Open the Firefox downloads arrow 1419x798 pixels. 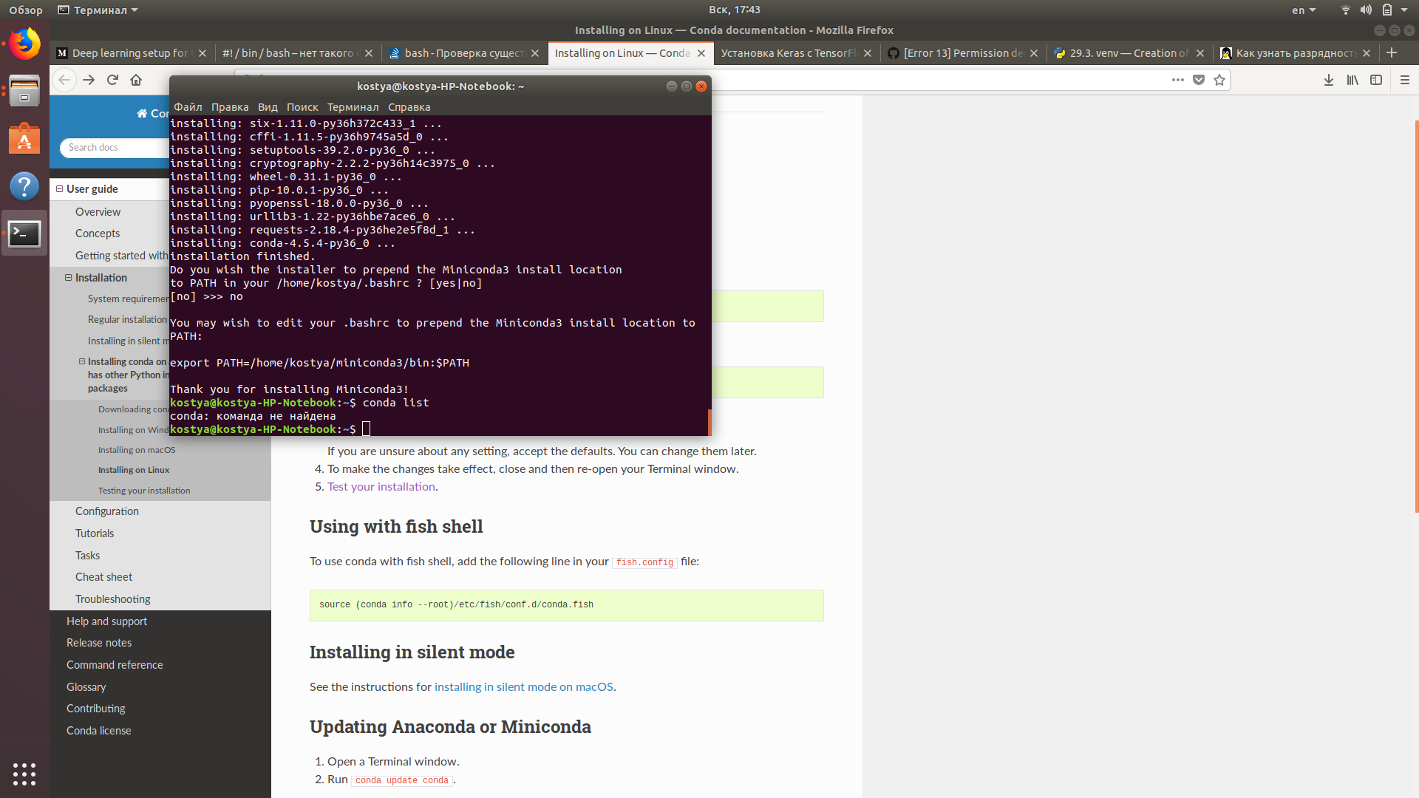(x=1329, y=80)
